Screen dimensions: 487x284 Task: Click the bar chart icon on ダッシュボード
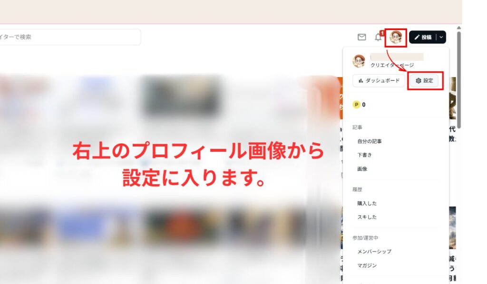point(360,81)
